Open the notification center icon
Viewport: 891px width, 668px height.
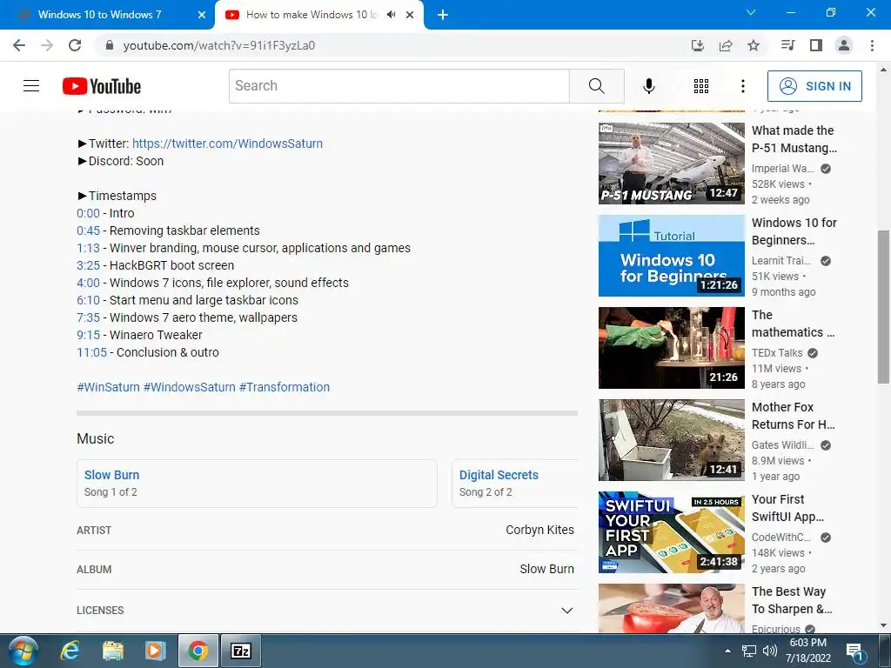854,651
